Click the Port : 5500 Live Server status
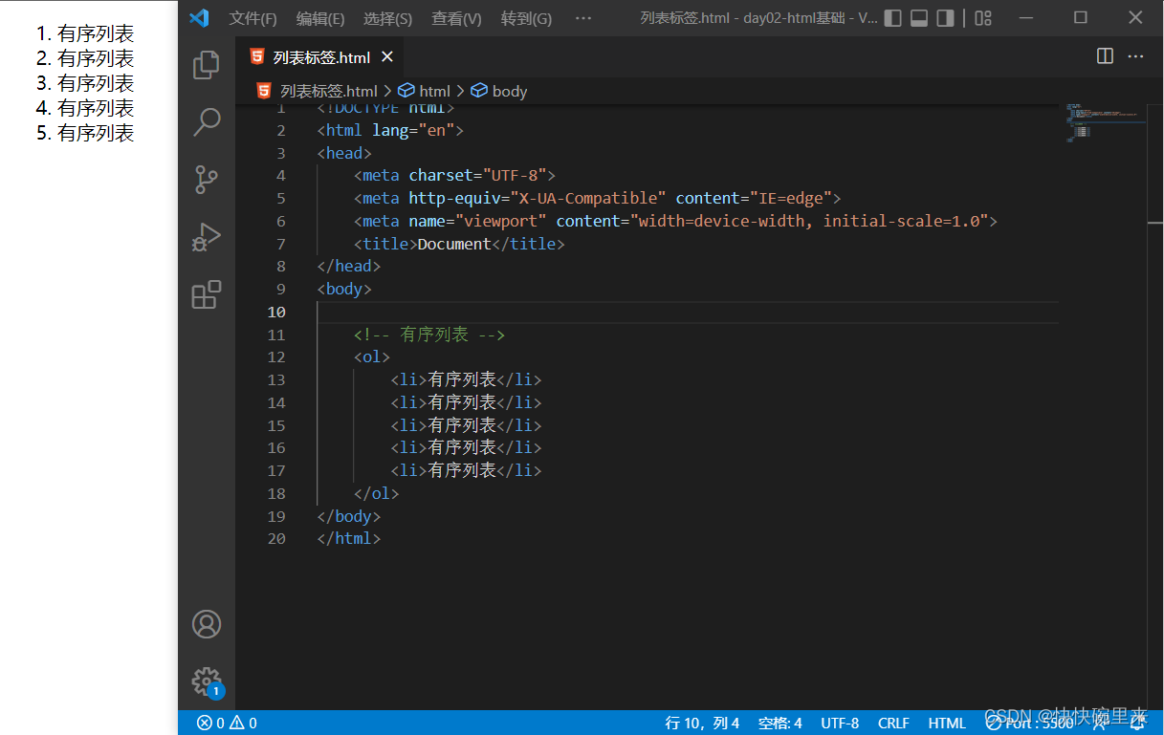This screenshot has height=735, width=1164. coord(1029,723)
